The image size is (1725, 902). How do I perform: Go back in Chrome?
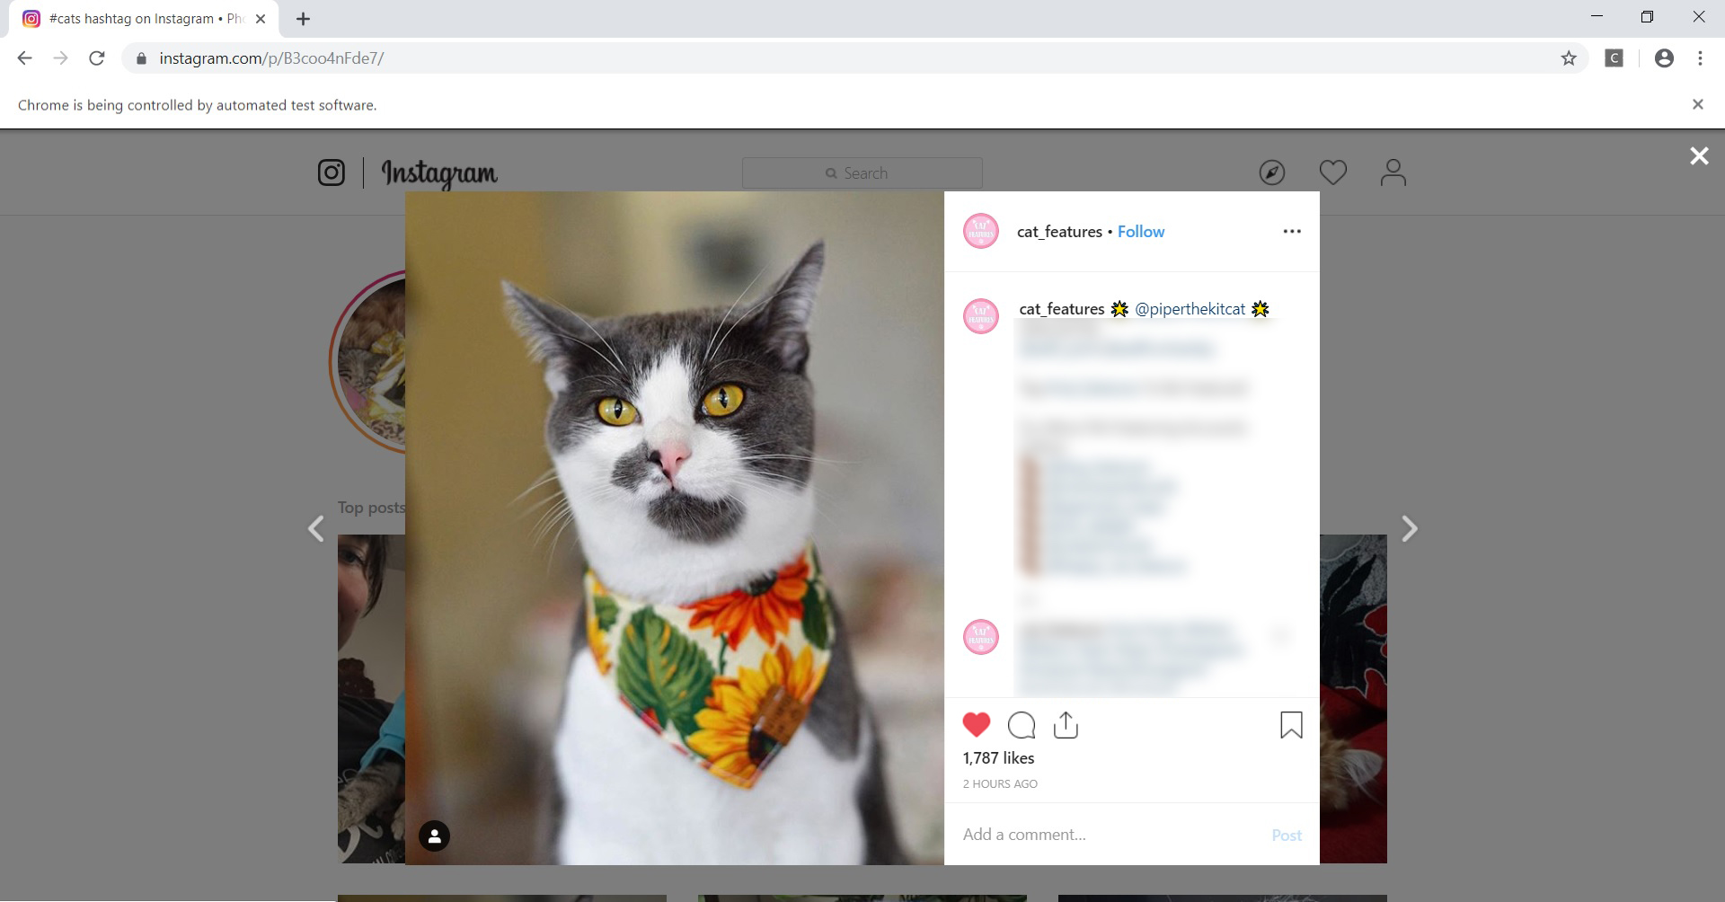pos(24,58)
